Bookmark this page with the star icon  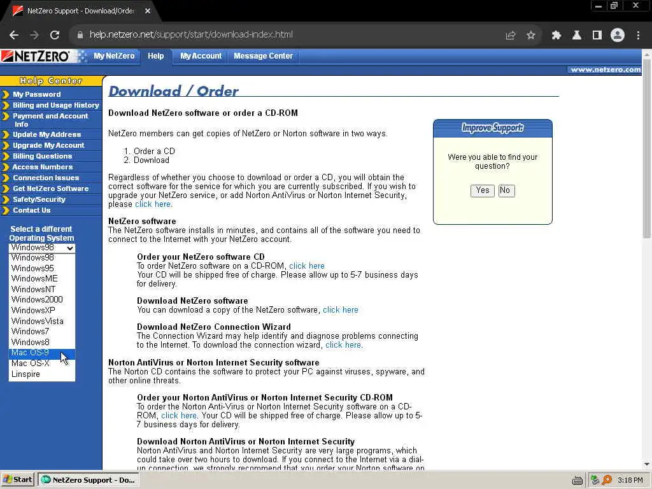[530, 36]
